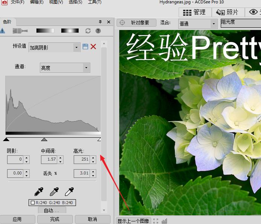This screenshot has width=261, height=224.
Task: Click the ACDSee camera app icon
Action: point(4,2)
